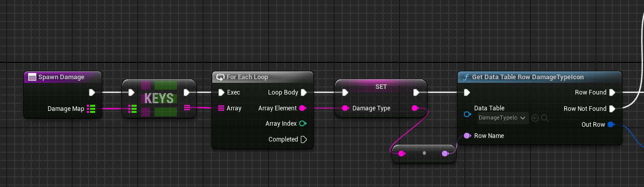Click the Spawn Damage node header icon
Screen dimensions: 644x187
pyautogui.click(x=32, y=77)
